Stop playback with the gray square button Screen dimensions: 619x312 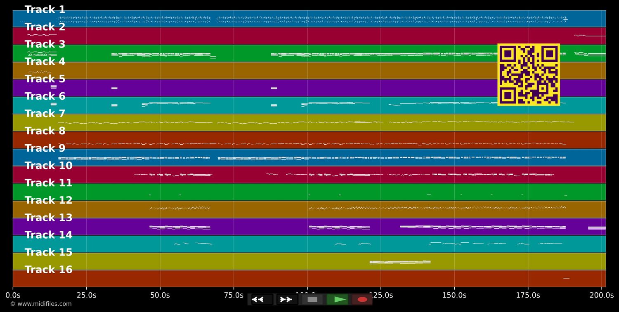pyautogui.click(x=312, y=299)
